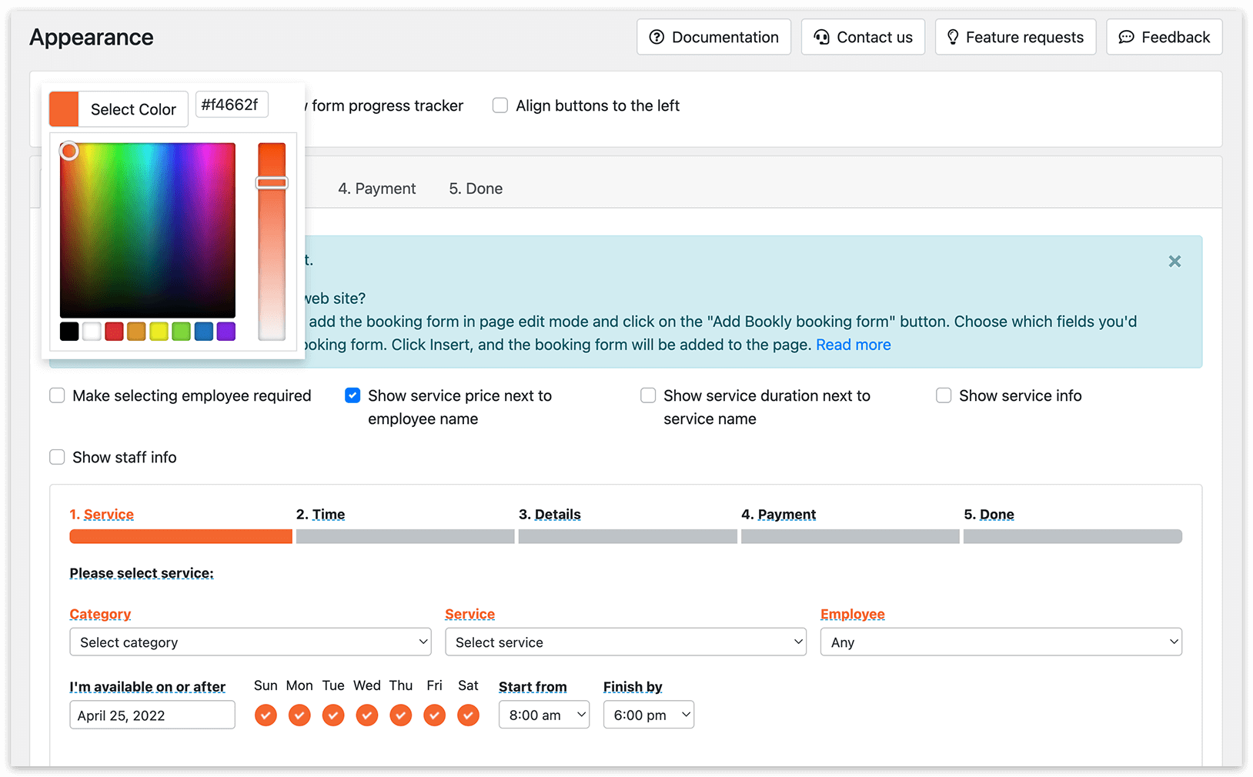The height and width of the screenshot is (777, 1253).
Task: Uncheck Show service price next to employee name
Action: click(353, 395)
